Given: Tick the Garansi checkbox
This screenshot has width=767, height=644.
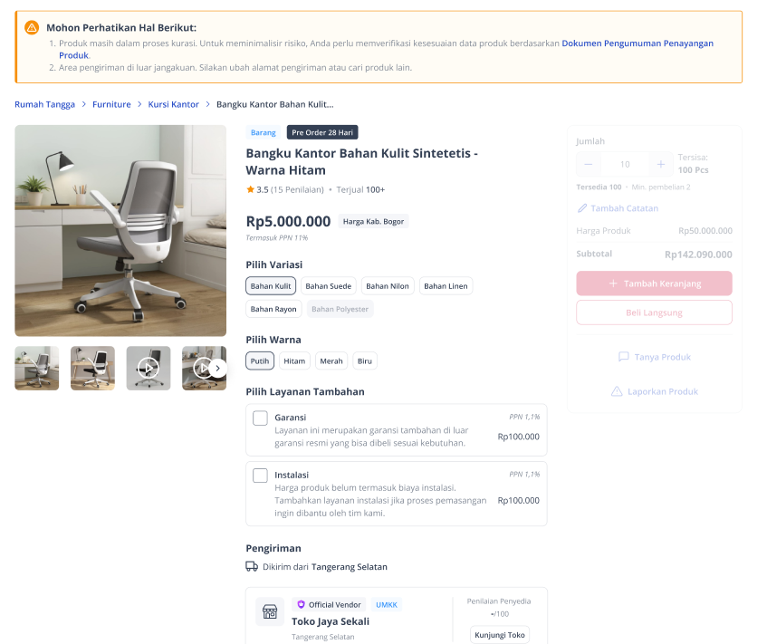Looking at the screenshot, I should click(260, 418).
